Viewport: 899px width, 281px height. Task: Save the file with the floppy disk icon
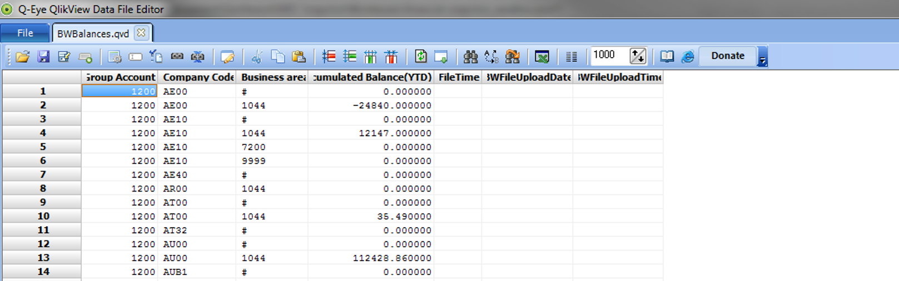(43, 56)
